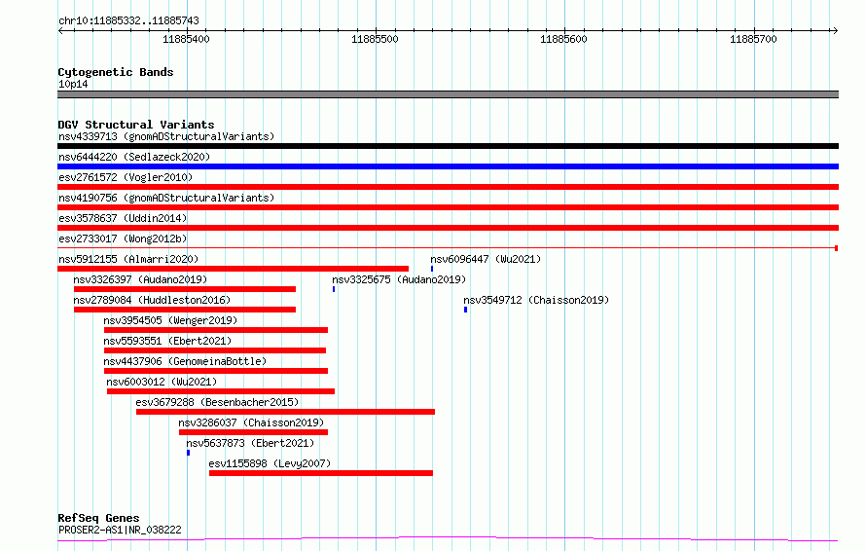Viewport: 866px width, 551px height.
Task: Select red bar under nsv3326397
Action: (x=185, y=289)
